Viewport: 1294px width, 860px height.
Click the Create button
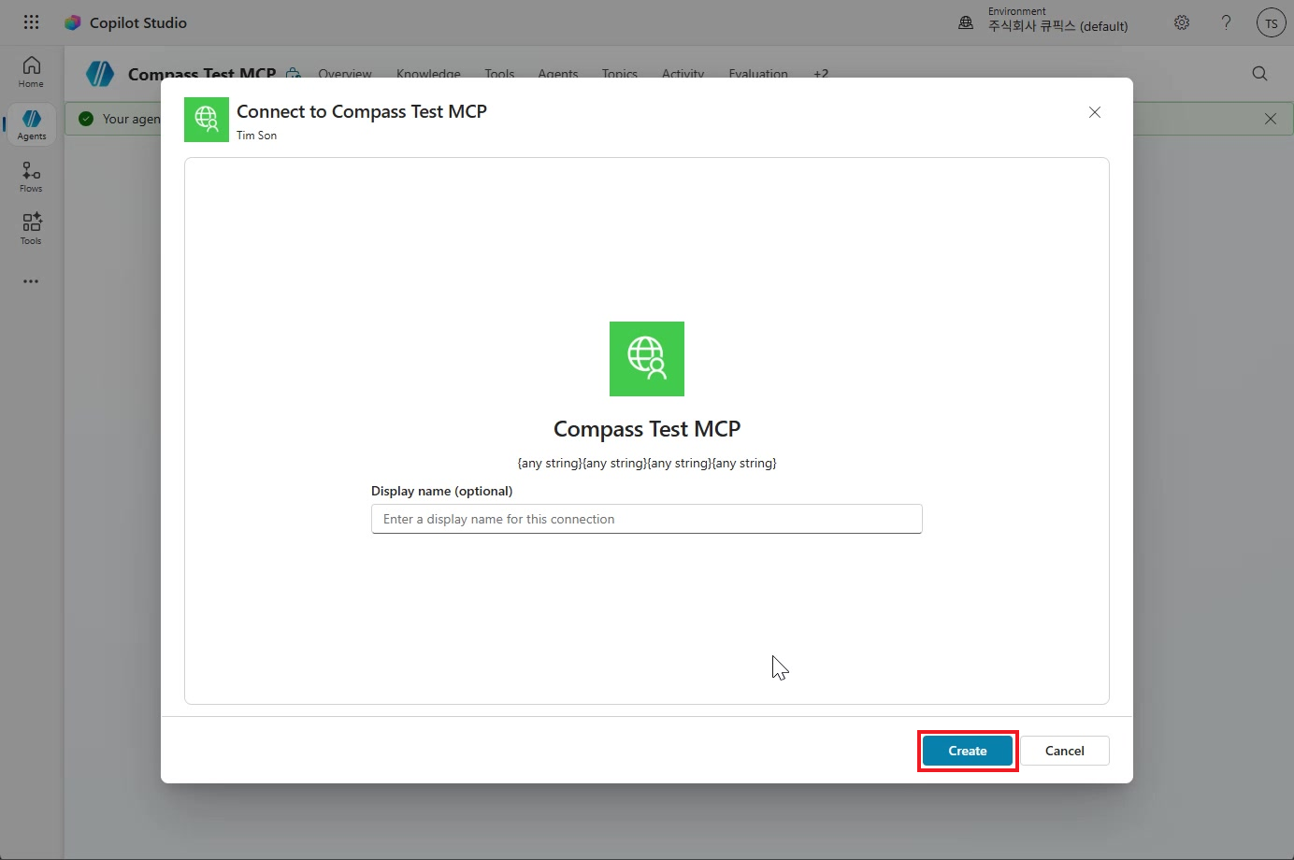pos(968,751)
